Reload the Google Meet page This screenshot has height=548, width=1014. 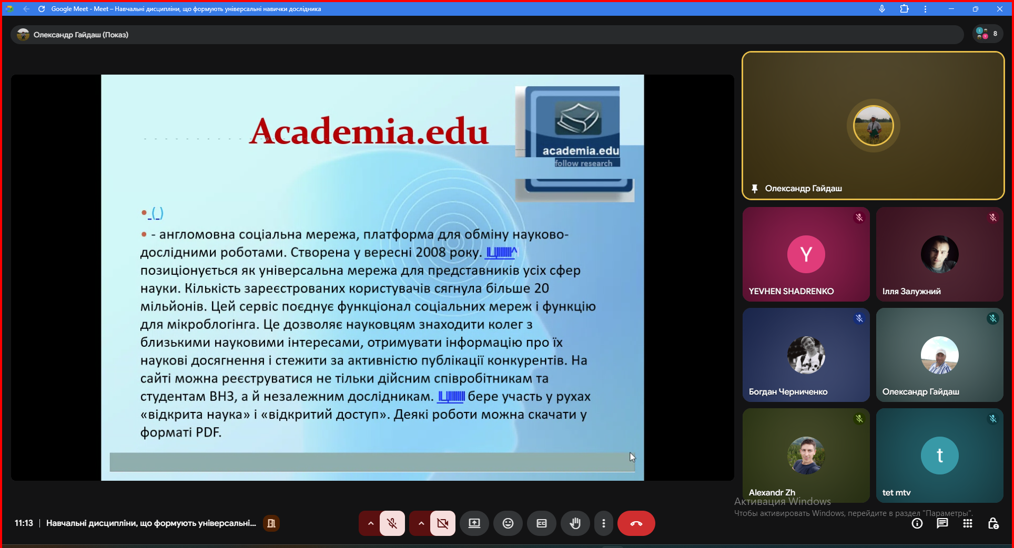[42, 9]
